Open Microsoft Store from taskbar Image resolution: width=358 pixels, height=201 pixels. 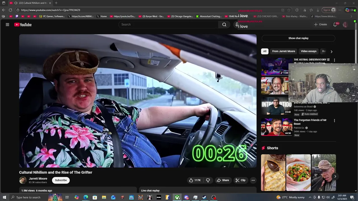95,197
